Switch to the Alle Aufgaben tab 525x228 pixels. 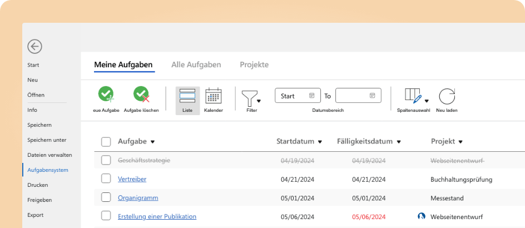pyautogui.click(x=196, y=65)
